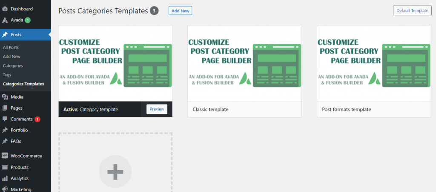The height and width of the screenshot is (192, 436).
Task: Click the Avada logo icon in sidebar
Action: tap(5, 20)
